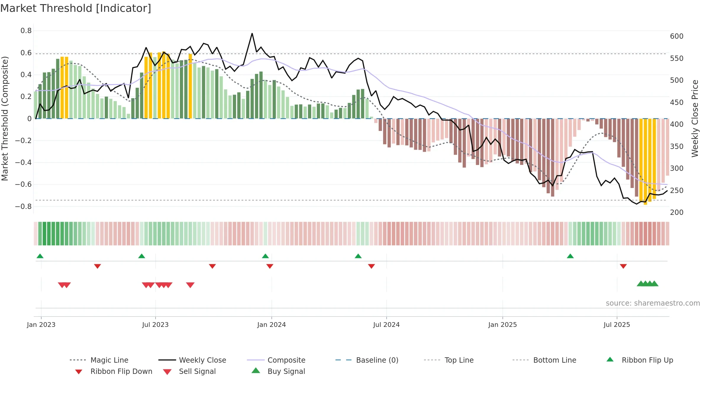Click the 600 price axis tick label
710x399 pixels.
click(x=677, y=36)
